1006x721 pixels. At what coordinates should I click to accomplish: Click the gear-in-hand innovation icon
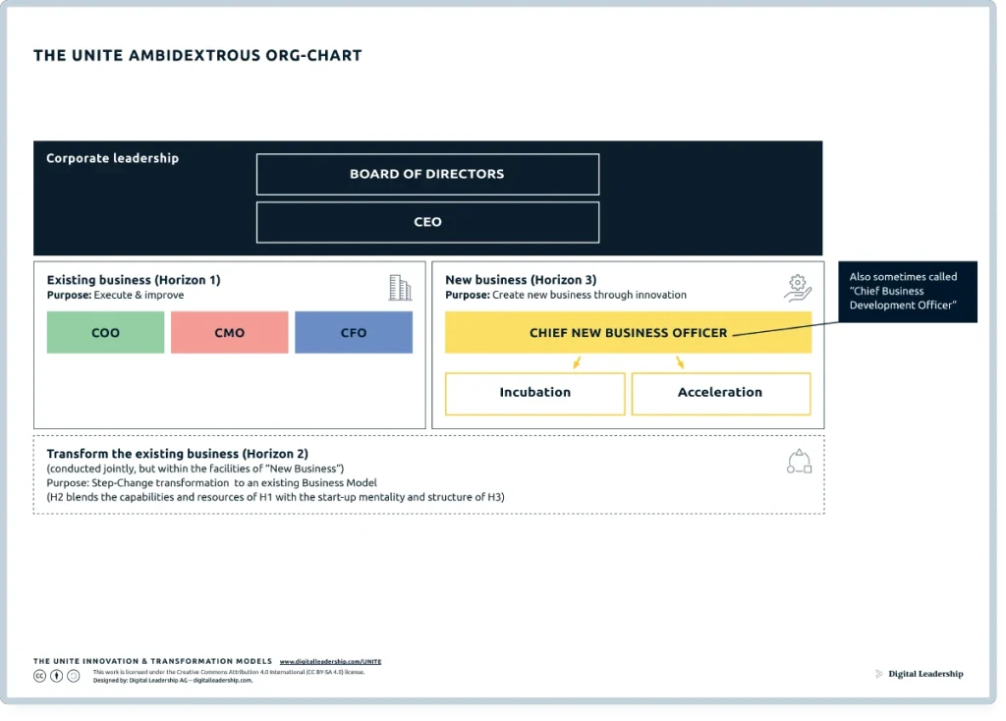[798, 288]
